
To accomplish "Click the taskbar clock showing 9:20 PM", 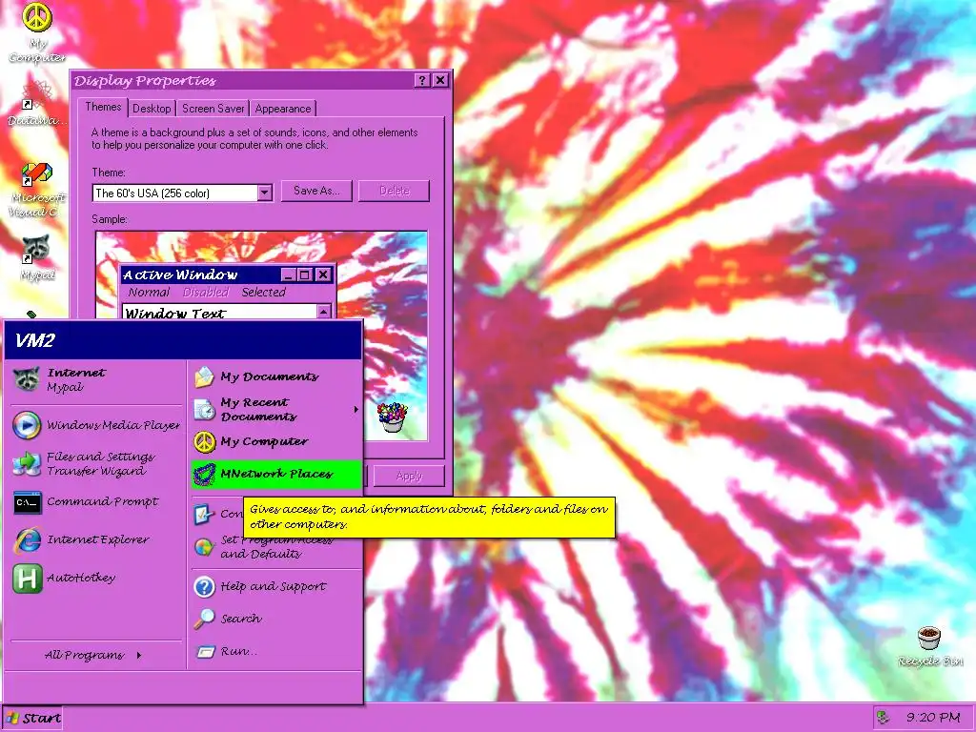I will point(933,718).
